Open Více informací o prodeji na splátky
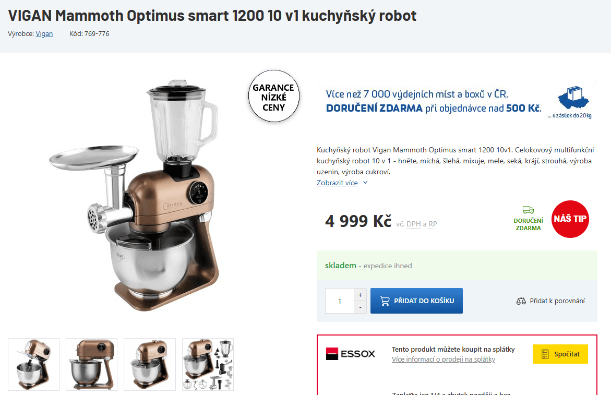 point(443,359)
